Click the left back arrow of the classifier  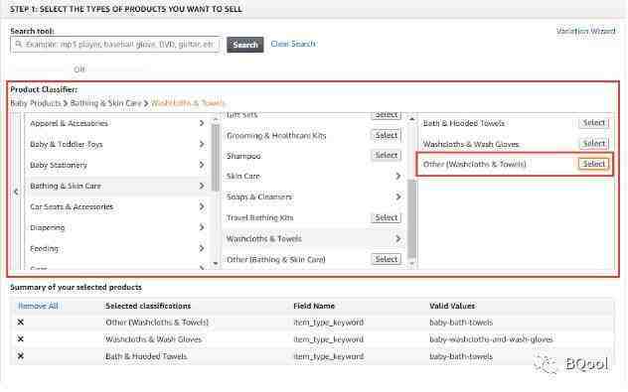coord(16,192)
